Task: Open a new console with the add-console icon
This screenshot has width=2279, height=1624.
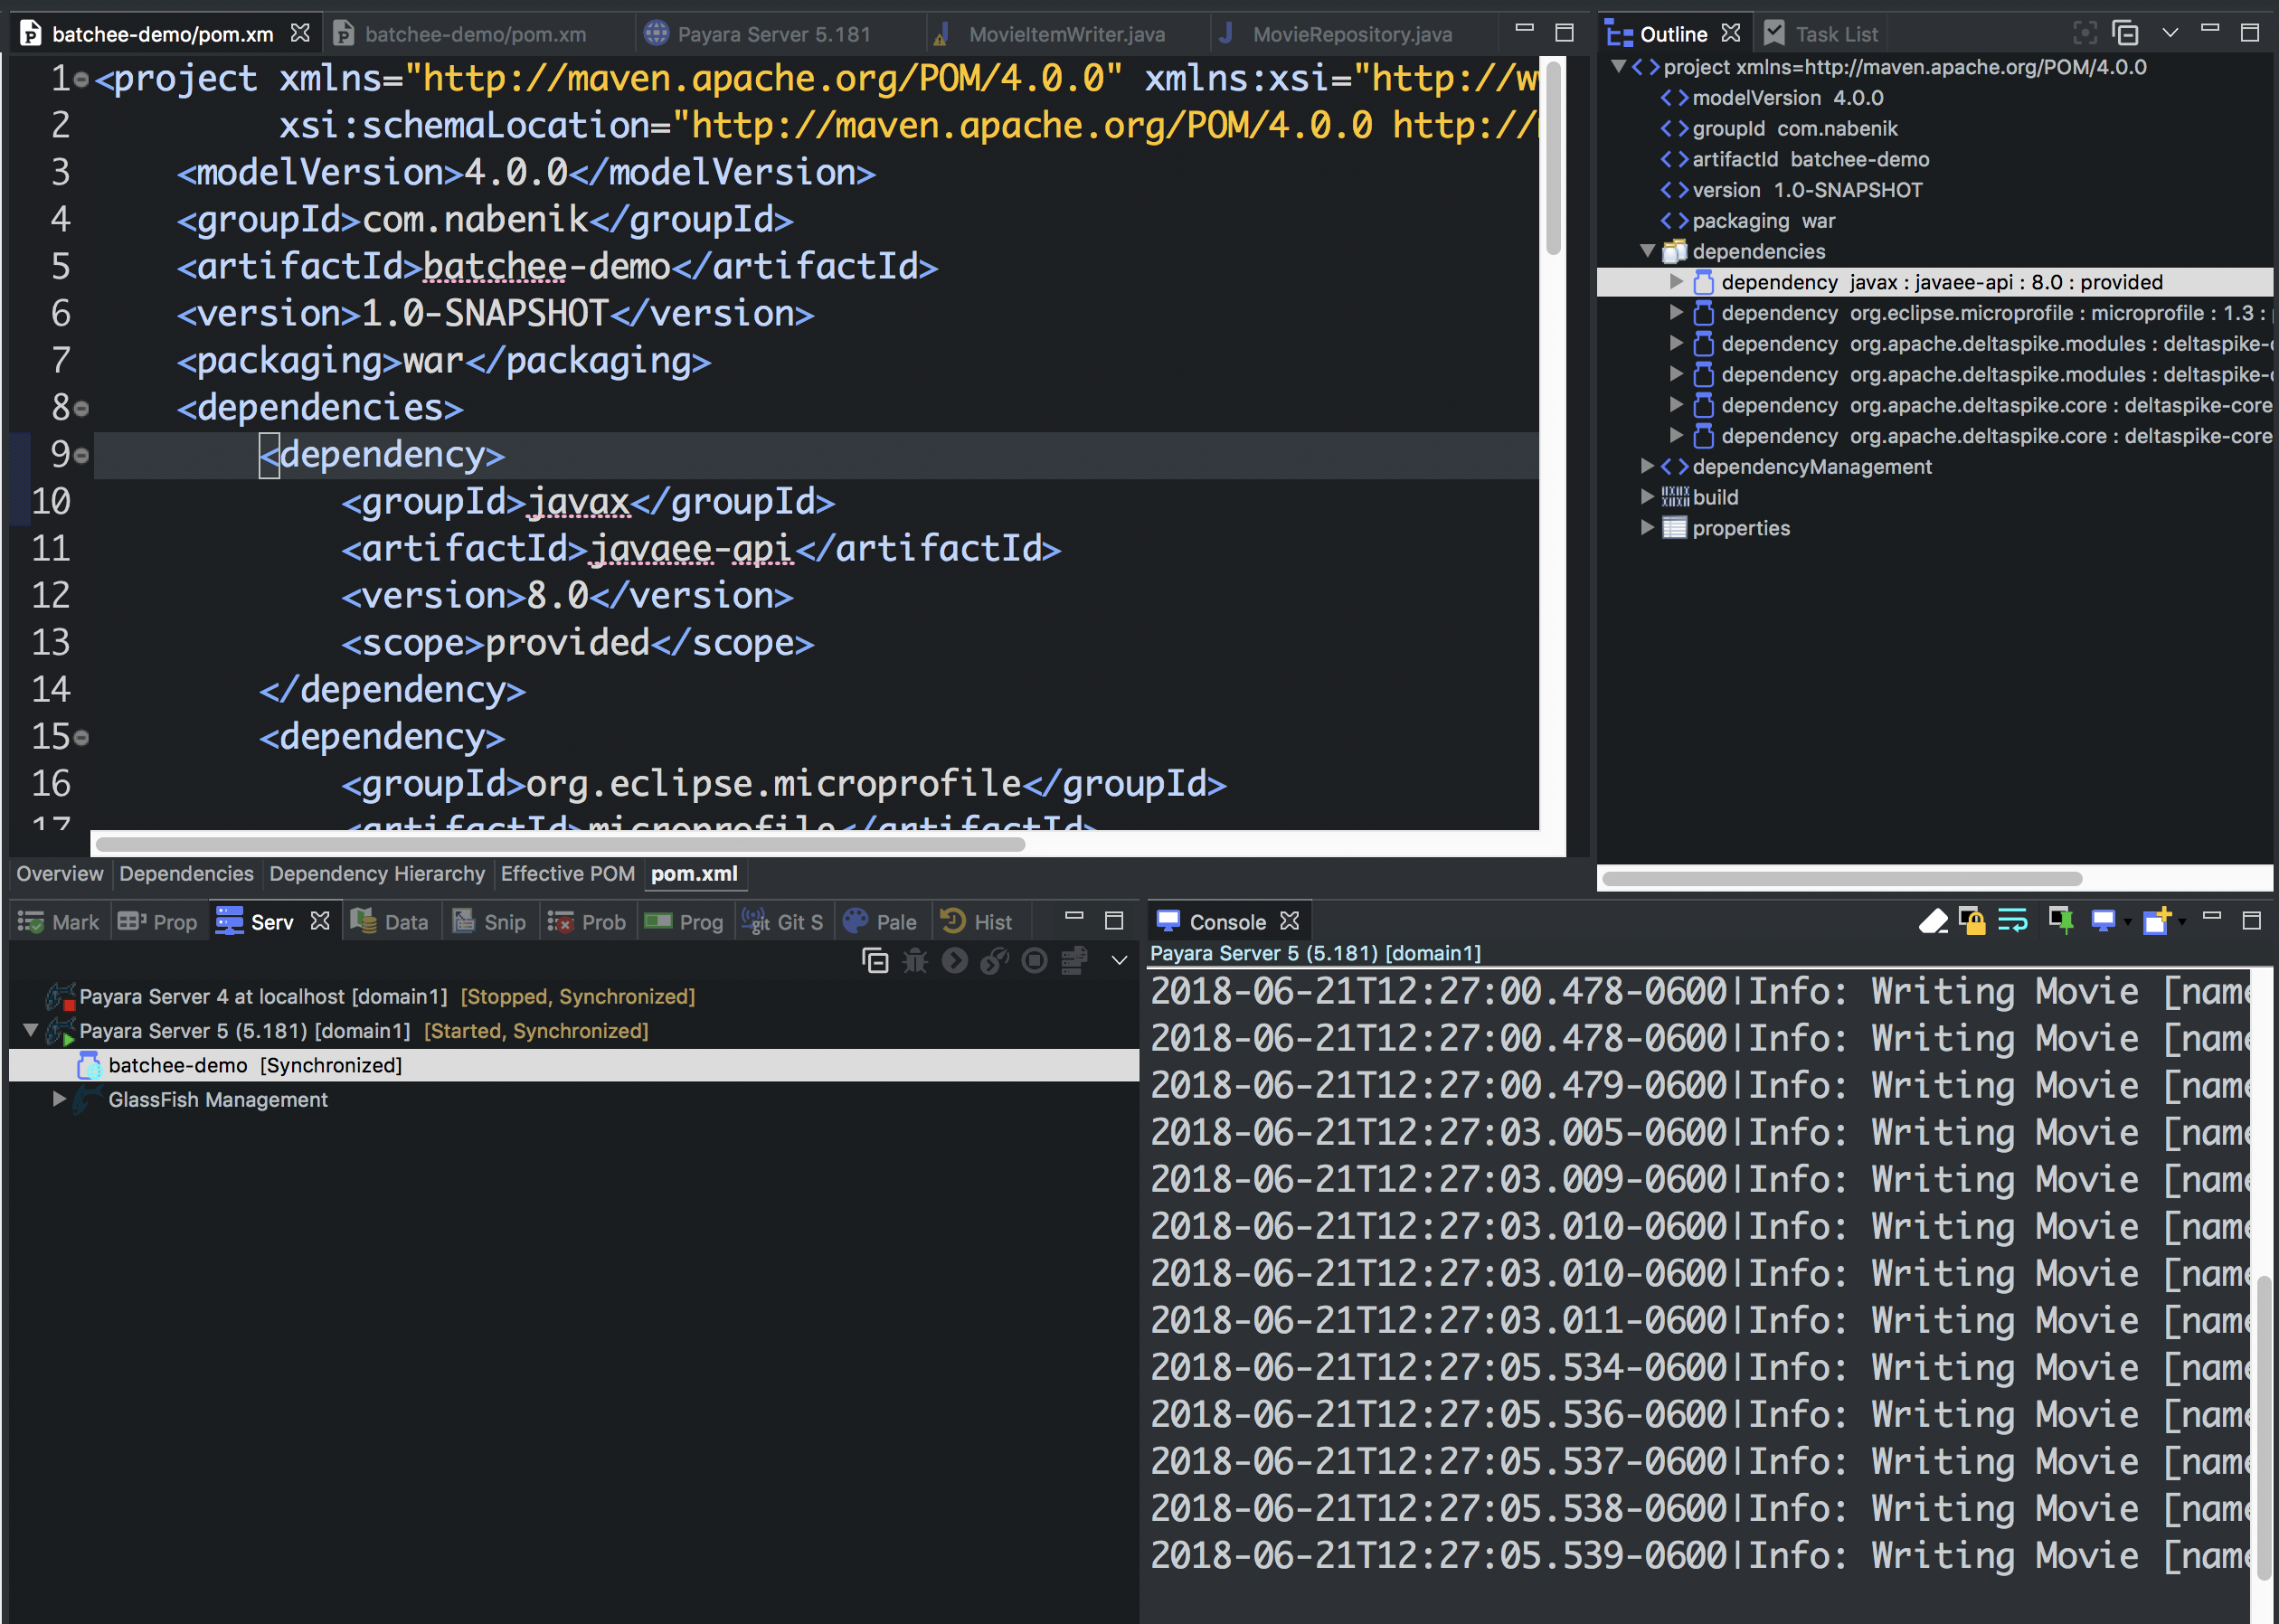Action: (x=2155, y=921)
